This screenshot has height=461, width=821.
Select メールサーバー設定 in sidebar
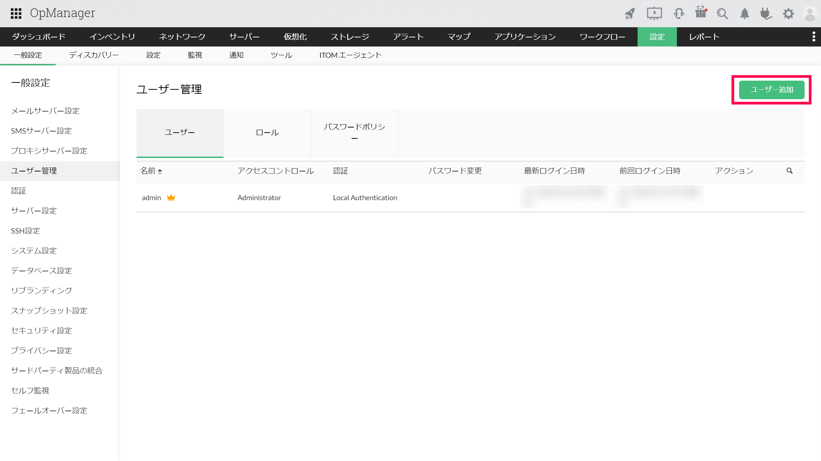pos(45,111)
